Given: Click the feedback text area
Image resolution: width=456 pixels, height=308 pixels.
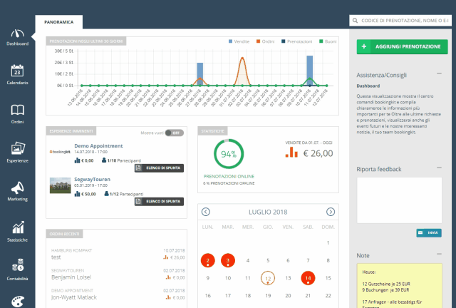Looking at the screenshot, I should coord(399,200).
